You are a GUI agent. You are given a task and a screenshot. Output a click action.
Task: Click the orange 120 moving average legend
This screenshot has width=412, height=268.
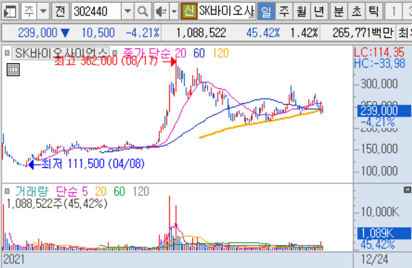[220, 53]
